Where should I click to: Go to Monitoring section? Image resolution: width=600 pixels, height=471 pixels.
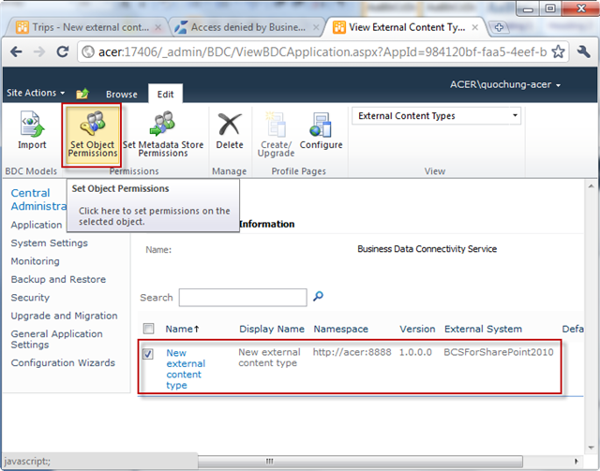click(36, 261)
